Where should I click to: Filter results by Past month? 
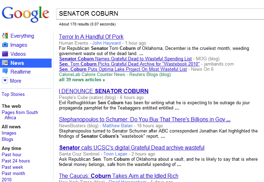pyautogui.click(x=13, y=174)
